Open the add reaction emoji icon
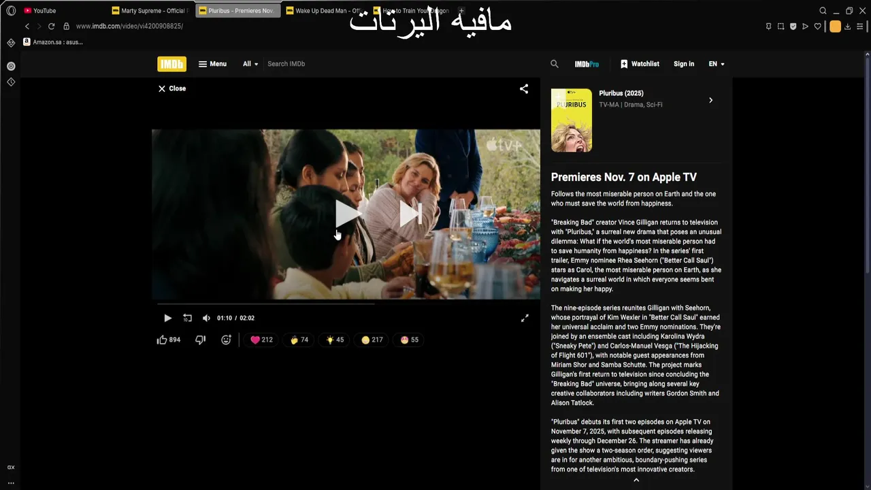This screenshot has width=871, height=490. (226, 340)
